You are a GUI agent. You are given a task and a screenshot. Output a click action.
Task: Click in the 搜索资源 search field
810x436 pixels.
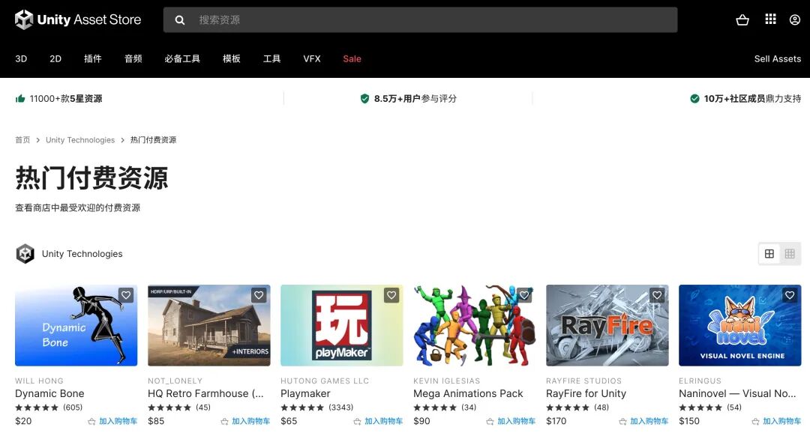421,20
